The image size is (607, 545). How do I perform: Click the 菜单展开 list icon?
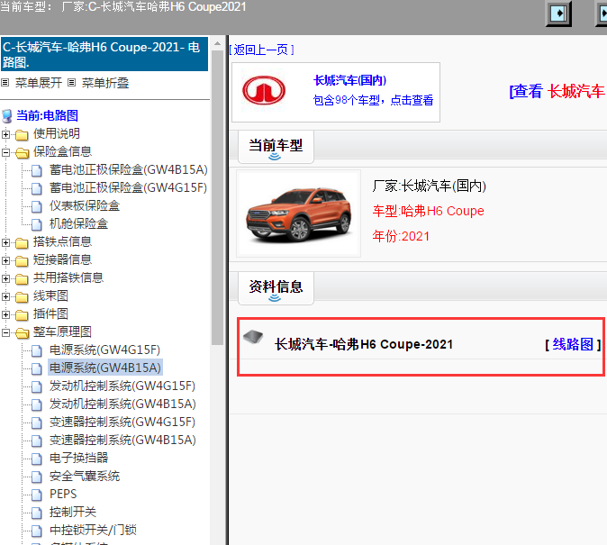click(x=5, y=83)
